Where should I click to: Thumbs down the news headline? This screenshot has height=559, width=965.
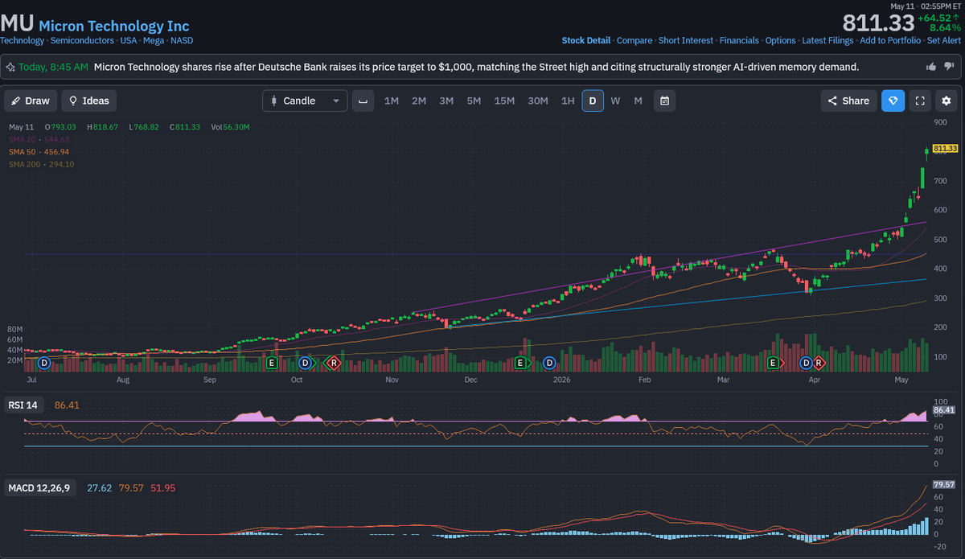point(950,67)
